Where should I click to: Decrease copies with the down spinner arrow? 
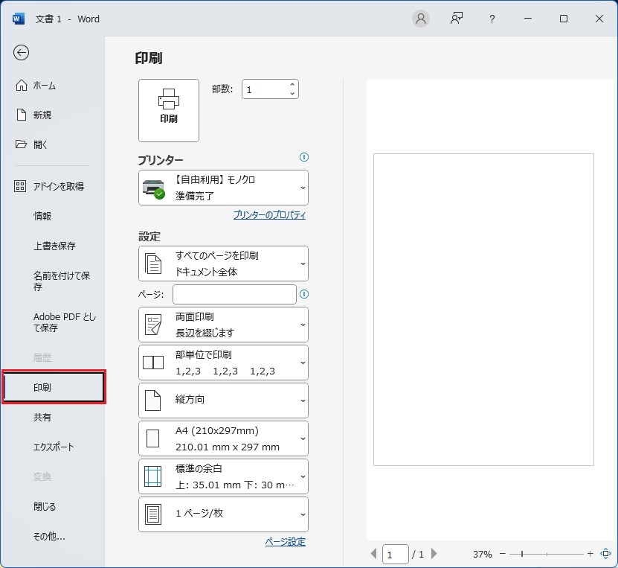click(x=292, y=94)
